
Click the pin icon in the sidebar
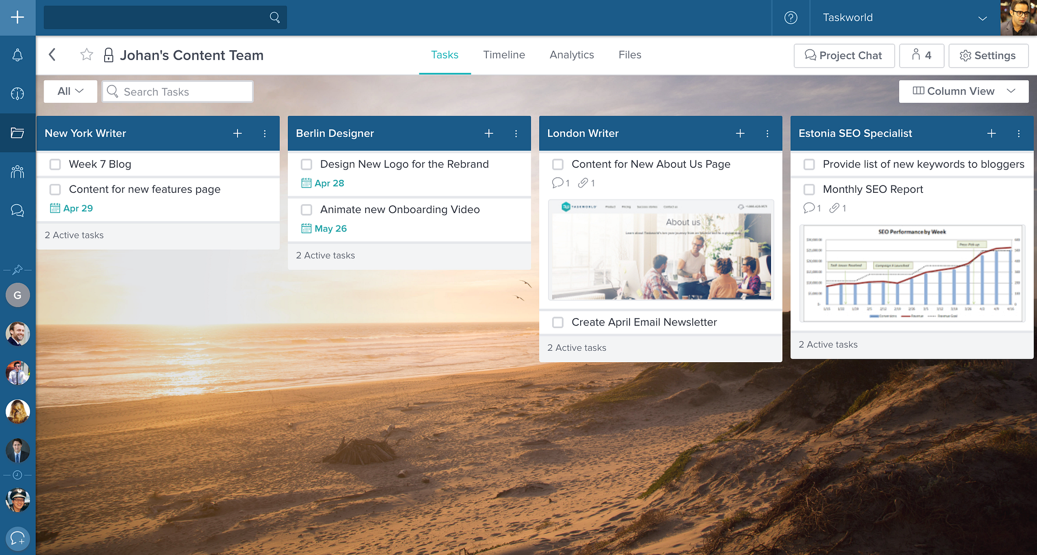(x=18, y=269)
